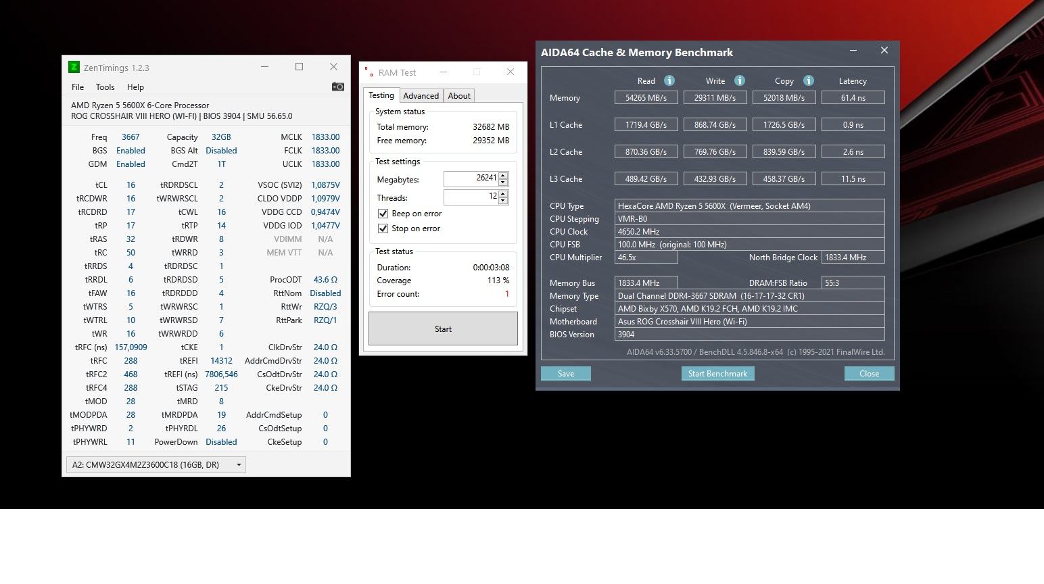Decrease the Threads count with the down arrow
This screenshot has height=584, width=1044.
point(503,201)
